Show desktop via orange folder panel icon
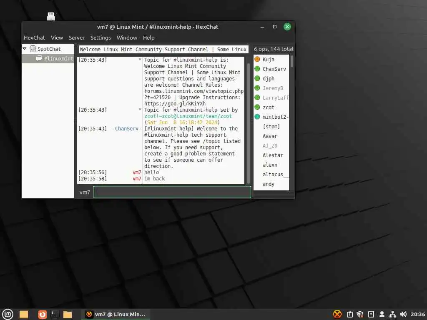 pos(24,314)
